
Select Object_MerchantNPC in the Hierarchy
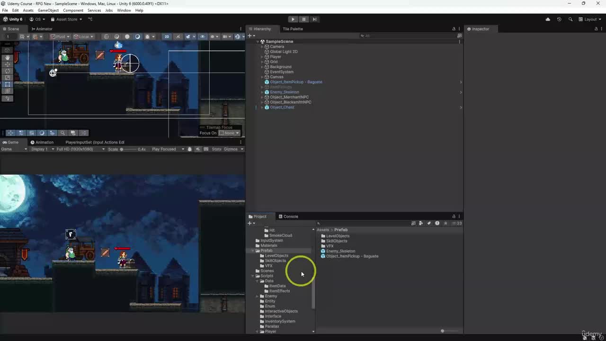tap(289, 97)
